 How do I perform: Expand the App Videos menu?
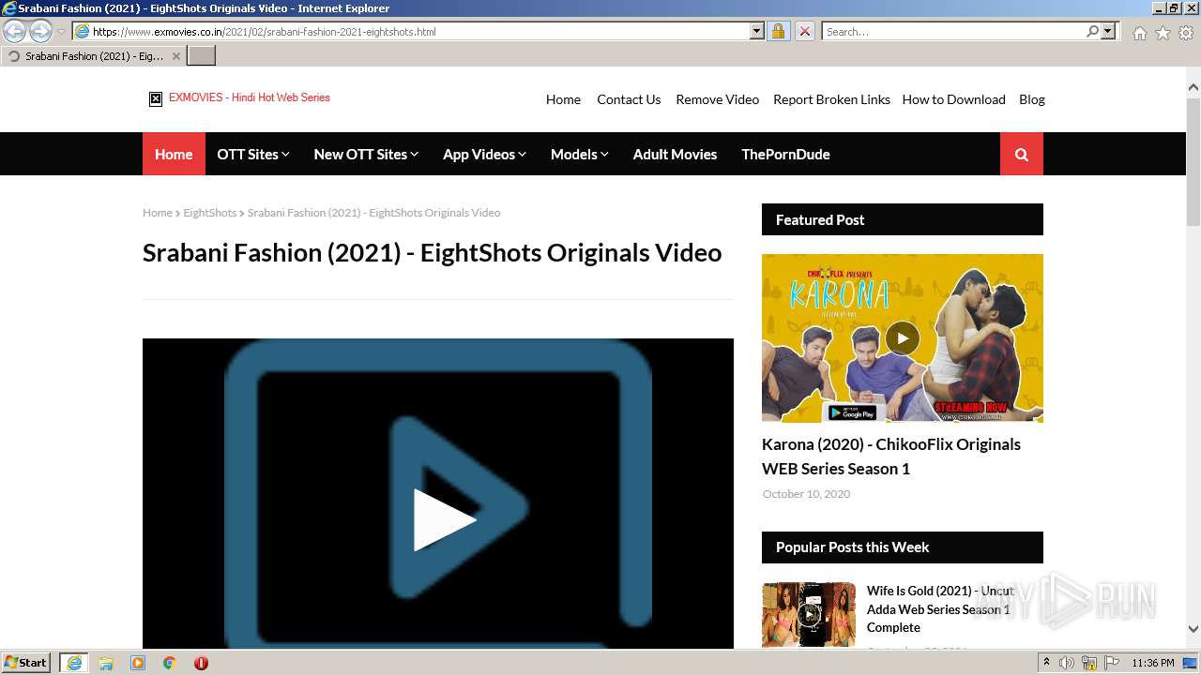[484, 154]
